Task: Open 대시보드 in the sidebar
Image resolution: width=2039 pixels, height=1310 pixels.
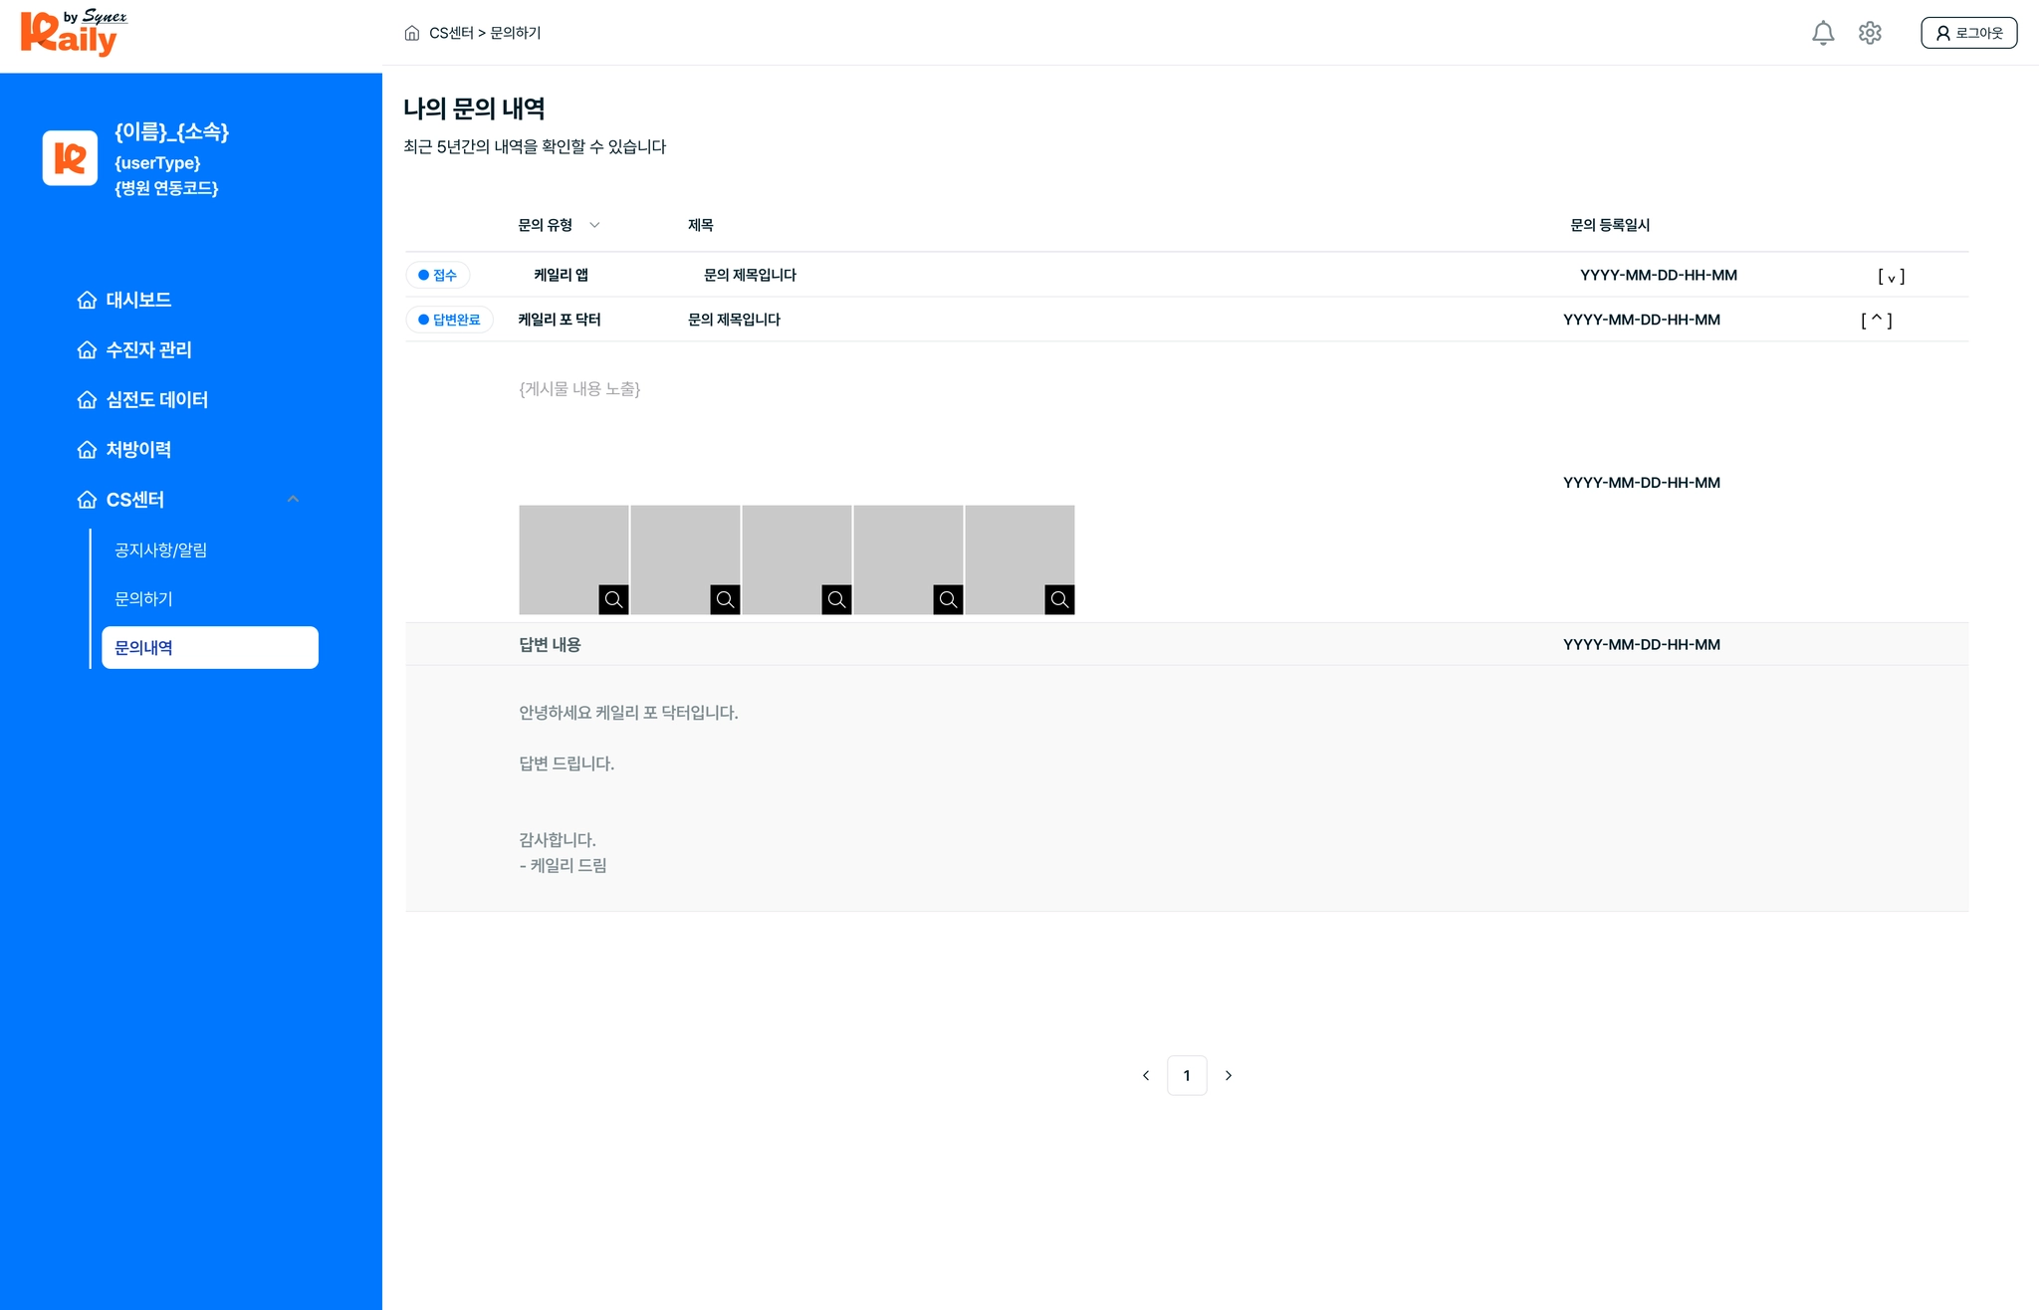Action: [138, 300]
